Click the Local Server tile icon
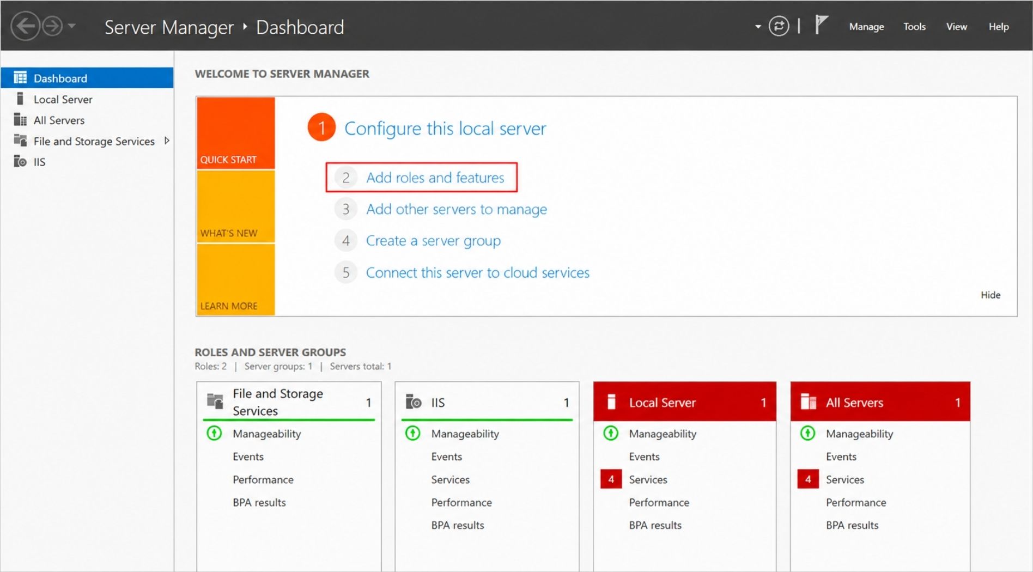 (x=611, y=401)
